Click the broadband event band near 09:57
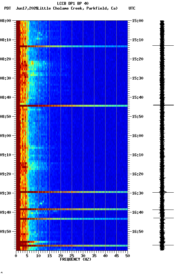 (72, 246)
